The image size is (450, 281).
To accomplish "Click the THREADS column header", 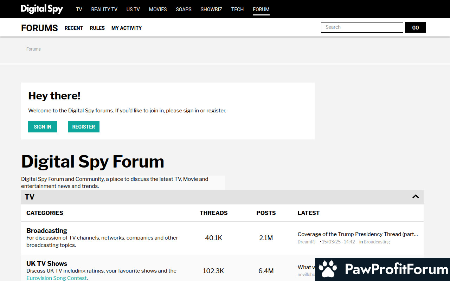I will [x=213, y=213].
